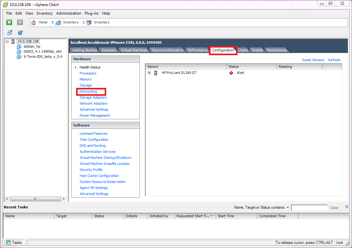Click the inventory scrollbar right arrow
The width and height of the screenshot is (352, 248).
pos(64,199)
